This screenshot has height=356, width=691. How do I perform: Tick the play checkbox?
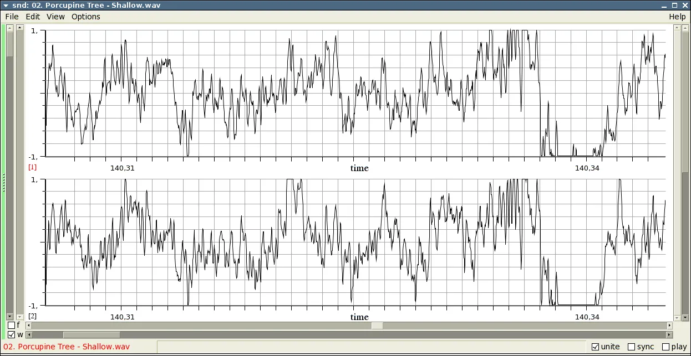665,347
